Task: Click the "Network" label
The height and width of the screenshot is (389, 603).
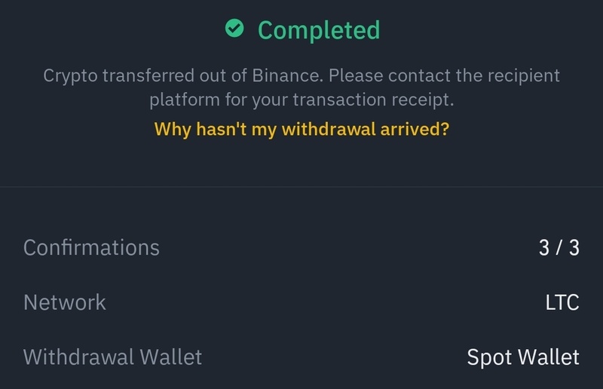Action: pos(65,302)
